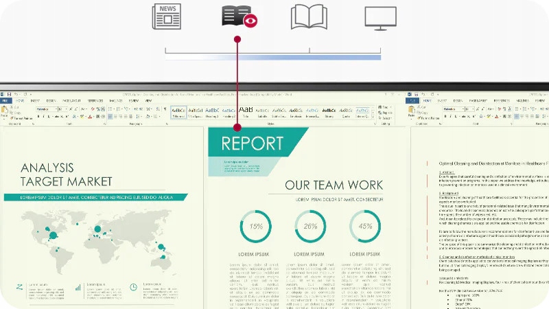Toggle Superscript in left Word window
Image resolution: width=549 pixels, height=309 pixels.
click(x=67, y=117)
